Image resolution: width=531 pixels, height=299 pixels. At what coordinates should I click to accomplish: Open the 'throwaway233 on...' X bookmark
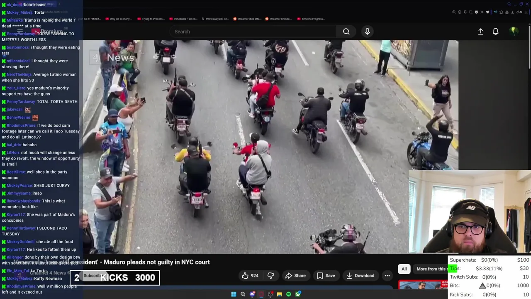[x=215, y=19]
